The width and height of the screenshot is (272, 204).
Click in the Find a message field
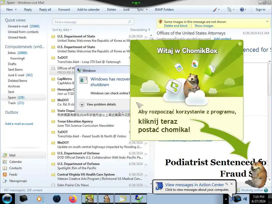93,22
